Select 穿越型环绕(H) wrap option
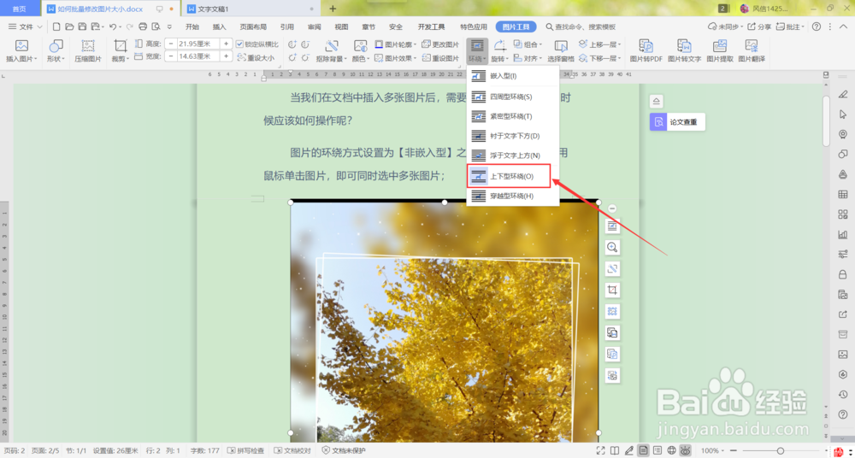Viewport: 855px width, 458px height. [512, 196]
